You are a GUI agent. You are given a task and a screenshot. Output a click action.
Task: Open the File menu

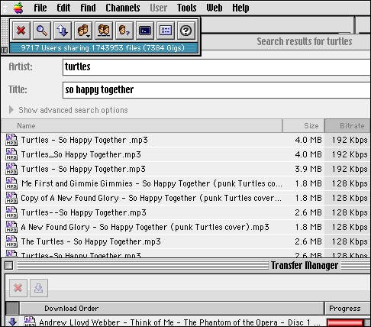point(40,8)
